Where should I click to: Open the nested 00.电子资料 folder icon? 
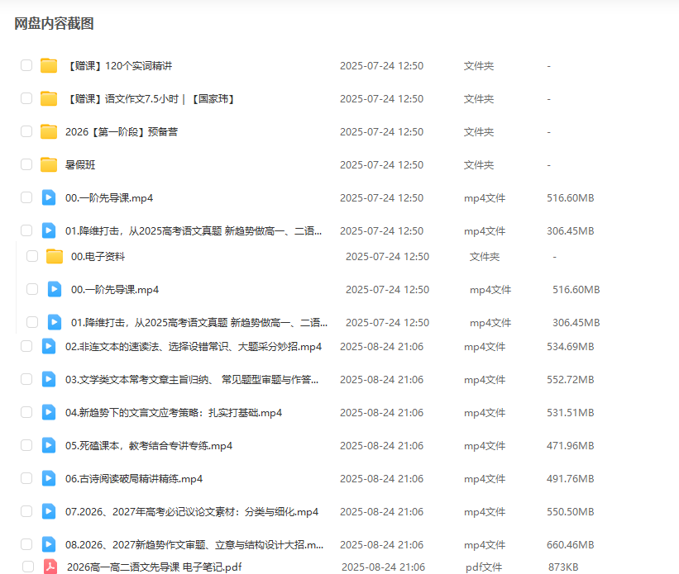(x=54, y=256)
